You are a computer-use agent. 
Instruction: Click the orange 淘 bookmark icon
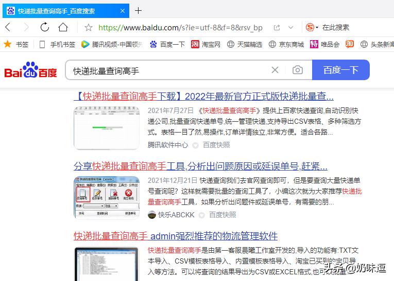point(350,44)
